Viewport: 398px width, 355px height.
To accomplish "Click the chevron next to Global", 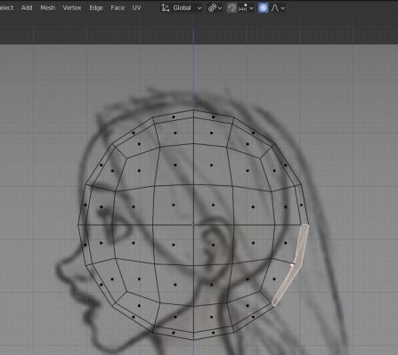I will (x=199, y=8).
